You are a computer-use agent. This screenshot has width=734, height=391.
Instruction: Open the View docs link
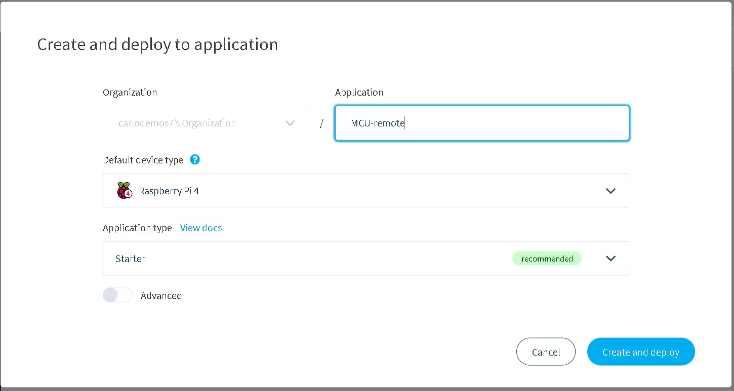201,228
